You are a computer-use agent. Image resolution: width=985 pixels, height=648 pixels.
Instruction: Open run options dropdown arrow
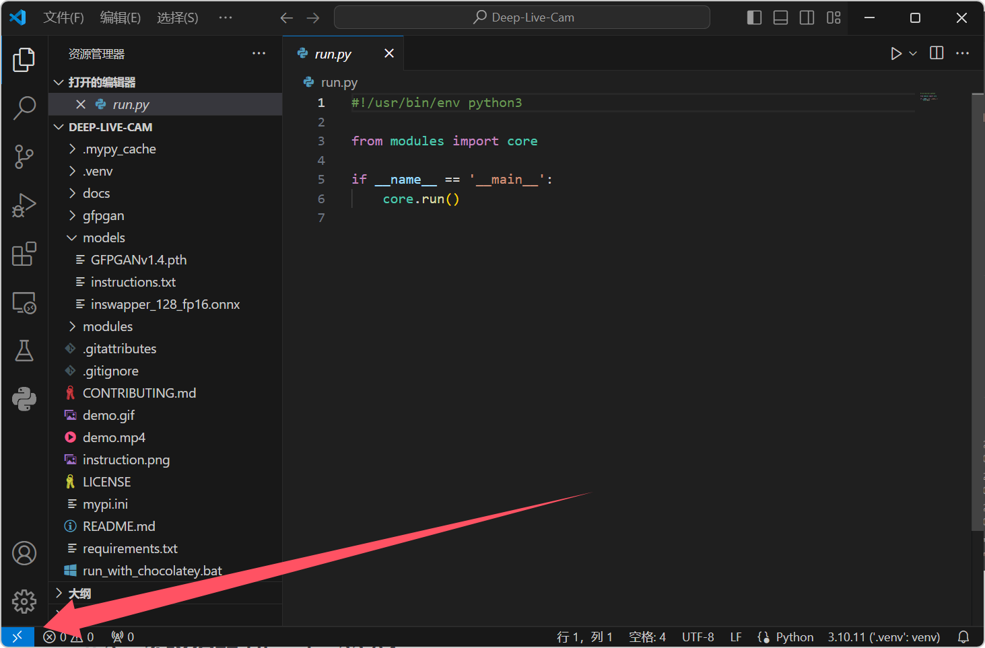[x=913, y=53]
